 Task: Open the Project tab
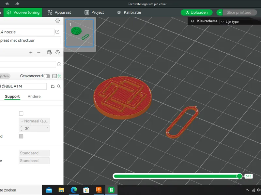tap(94, 12)
